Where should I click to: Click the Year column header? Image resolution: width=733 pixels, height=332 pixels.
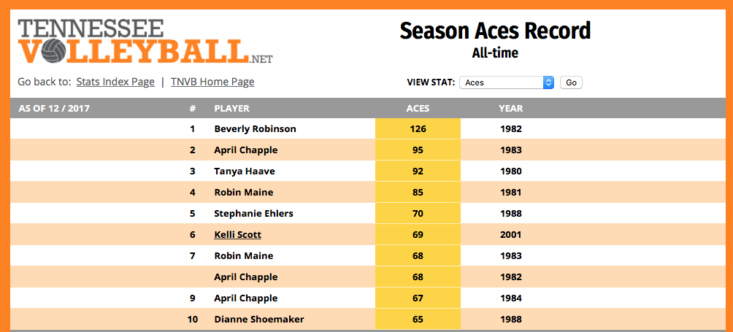510,109
